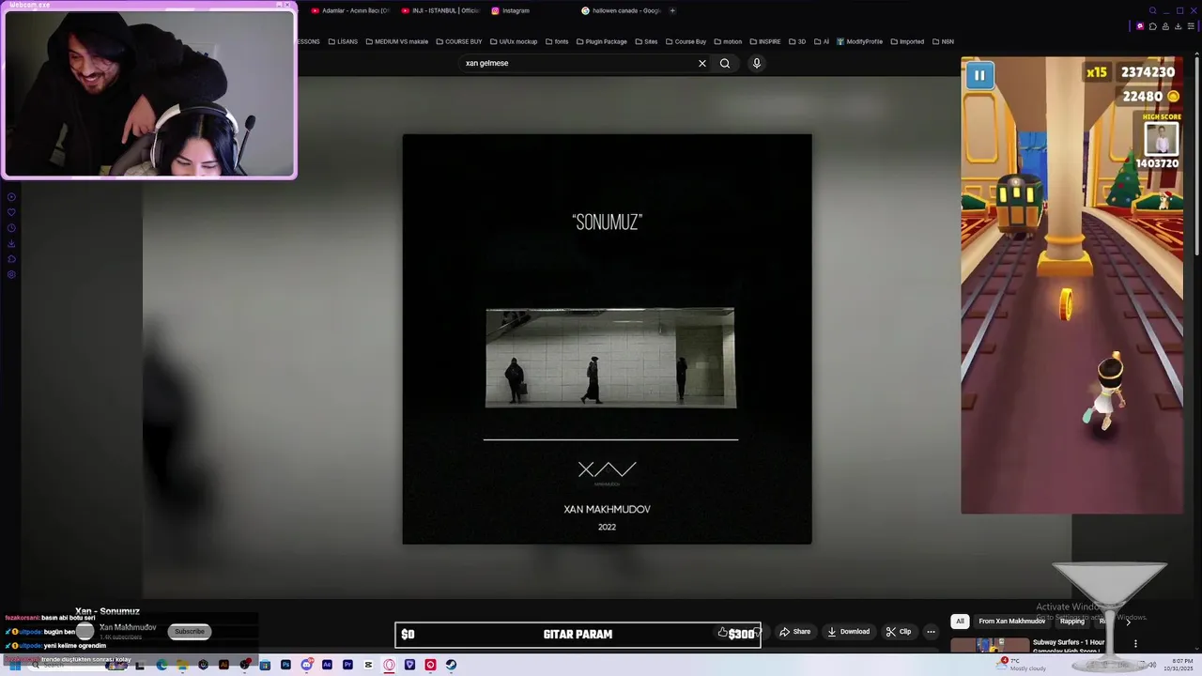Click the 'SONUMUZ' album cover video
Image resolution: width=1202 pixels, height=676 pixels.
[607, 339]
